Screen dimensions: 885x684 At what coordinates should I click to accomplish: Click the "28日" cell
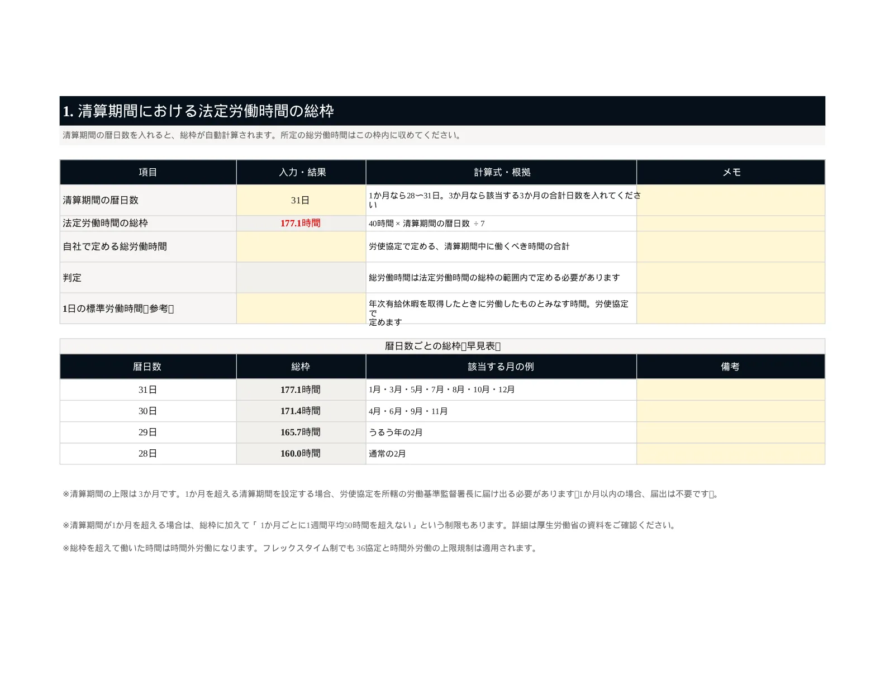148,454
